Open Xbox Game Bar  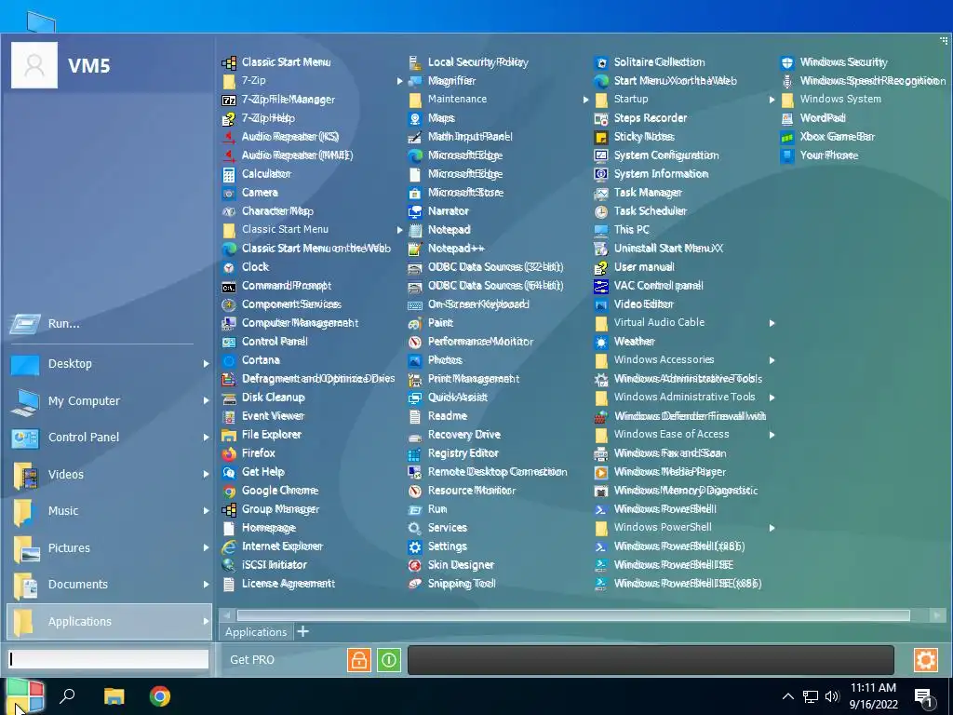(827, 137)
